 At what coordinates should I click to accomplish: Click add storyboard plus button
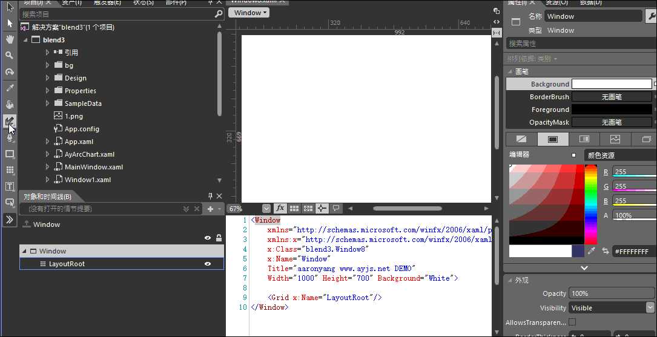tap(210, 209)
